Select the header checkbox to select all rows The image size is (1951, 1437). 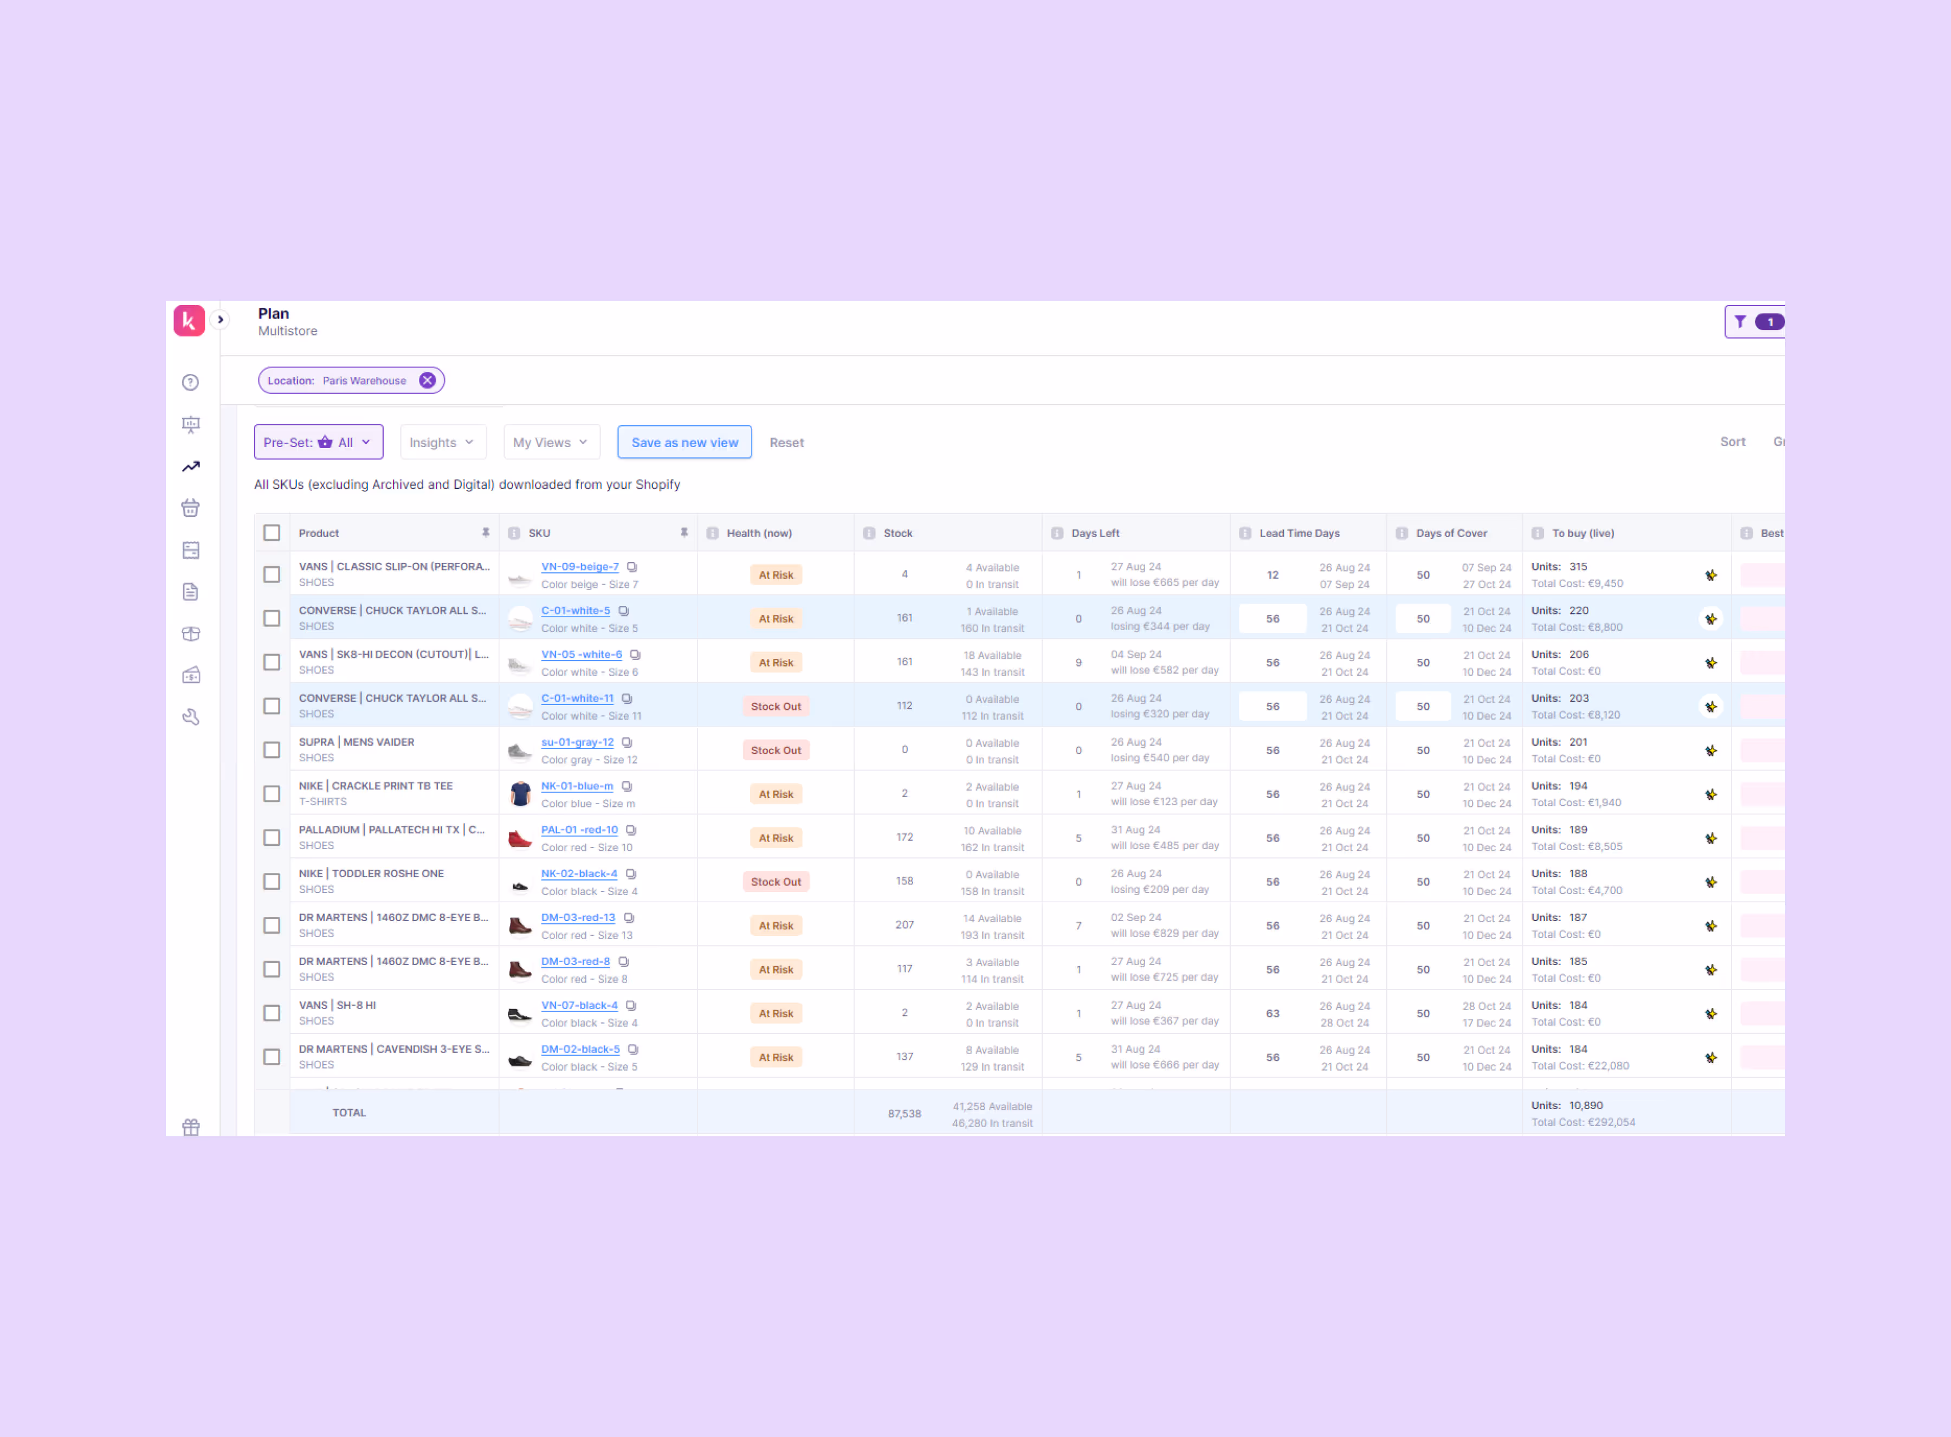(272, 532)
